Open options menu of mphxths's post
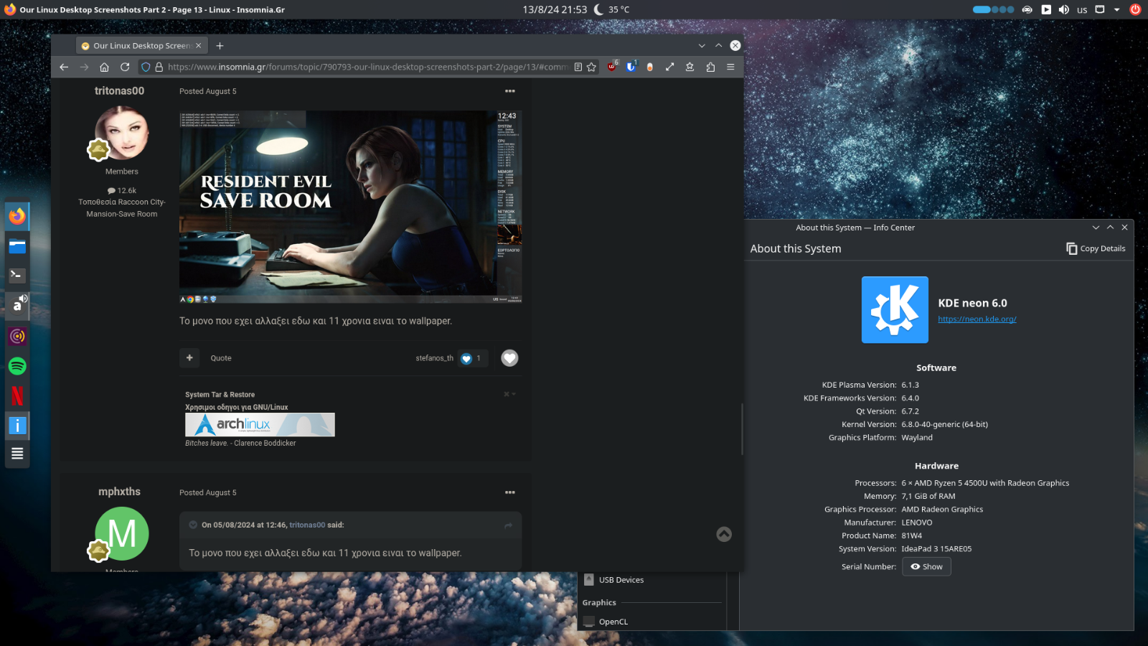Viewport: 1148px width, 646px height. click(510, 492)
